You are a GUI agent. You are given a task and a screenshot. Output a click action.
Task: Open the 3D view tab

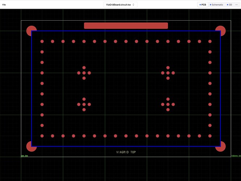tap(229, 5)
